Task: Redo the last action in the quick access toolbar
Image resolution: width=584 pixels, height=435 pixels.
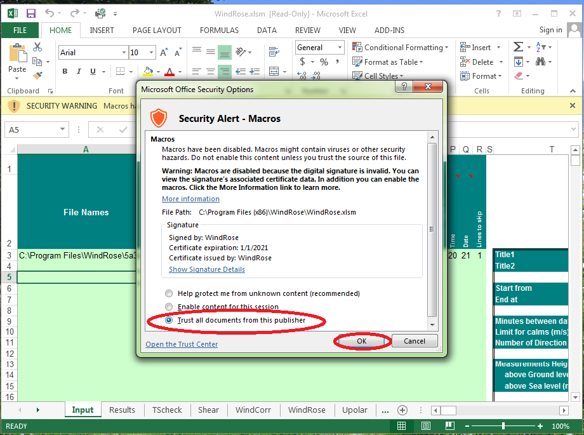Action: click(75, 13)
